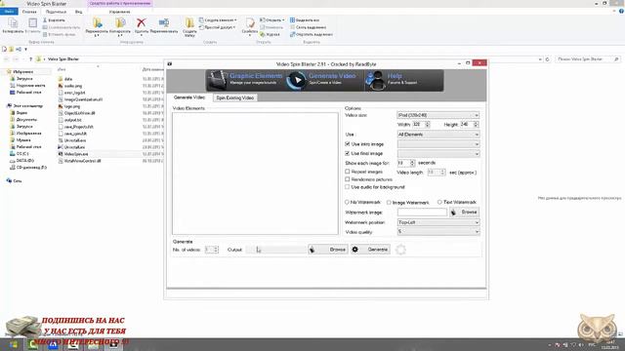Select the Image Watermark radio button

coord(389,203)
